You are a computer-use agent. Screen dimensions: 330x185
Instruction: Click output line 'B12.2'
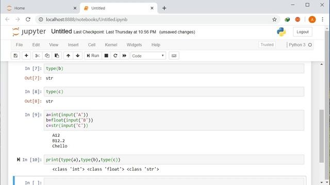58,141
